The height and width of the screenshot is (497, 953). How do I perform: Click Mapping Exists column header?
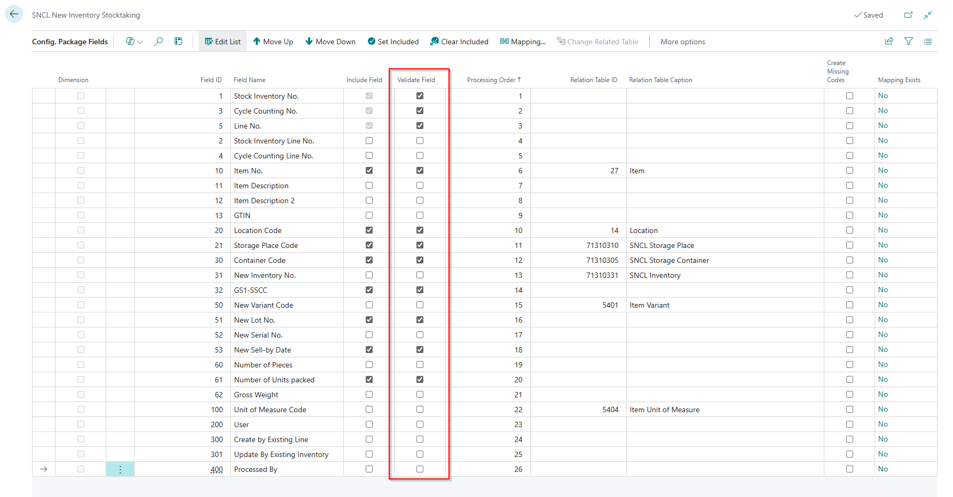(899, 80)
